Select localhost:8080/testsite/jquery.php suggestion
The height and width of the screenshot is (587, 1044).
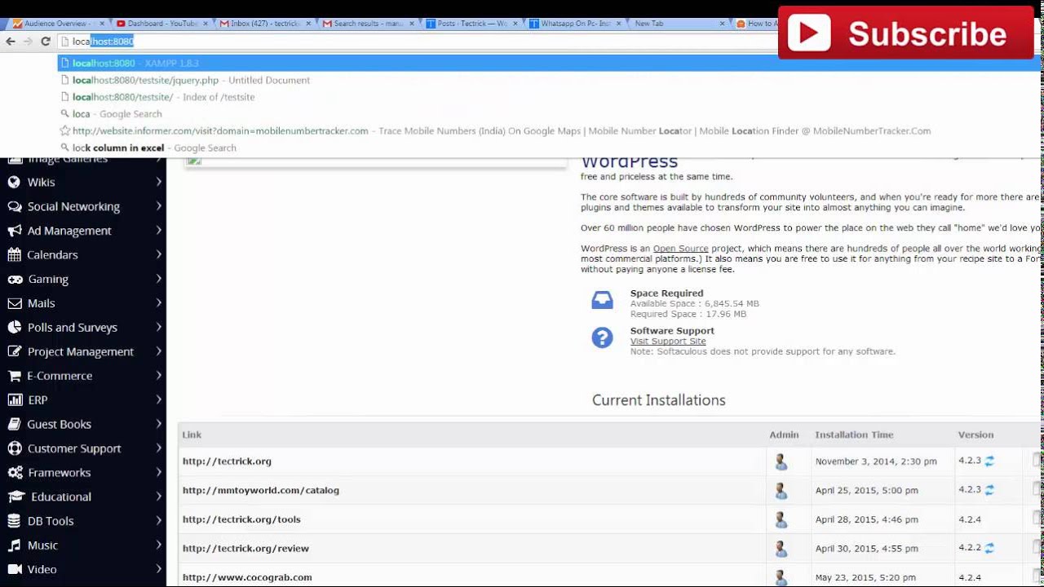(549, 80)
